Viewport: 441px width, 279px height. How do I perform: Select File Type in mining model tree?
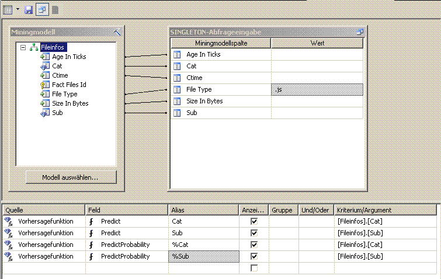[x=64, y=94]
